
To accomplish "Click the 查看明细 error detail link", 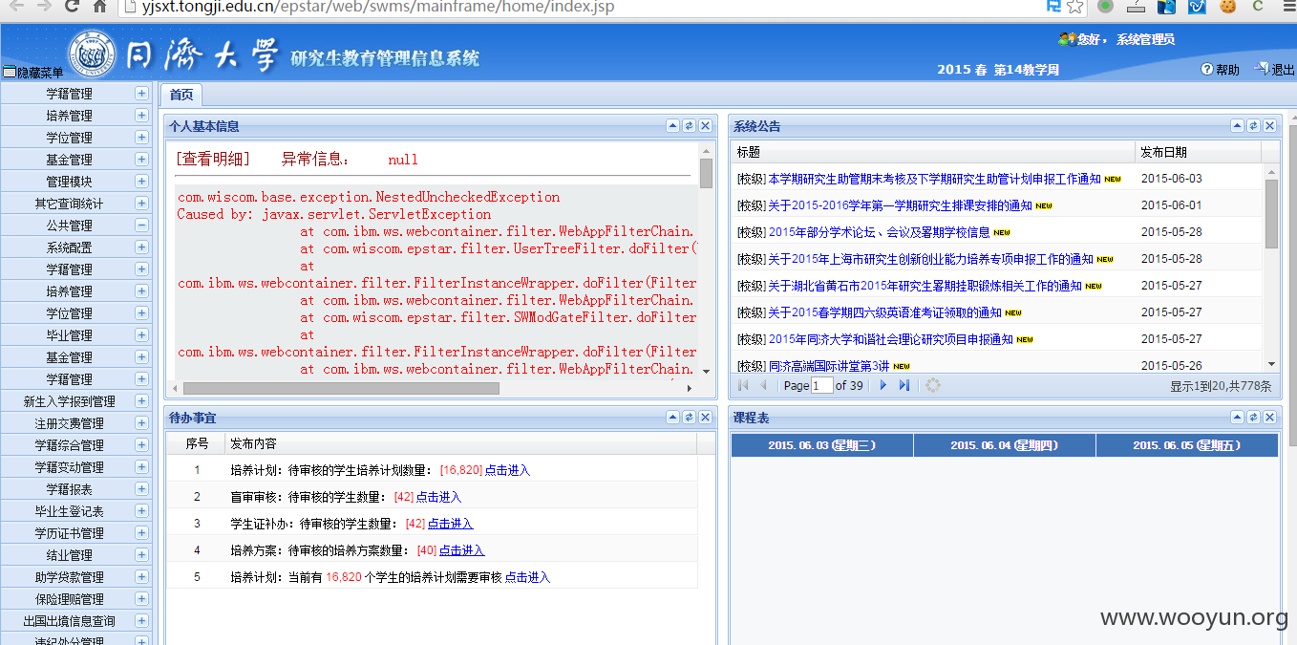I will pyautogui.click(x=213, y=160).
